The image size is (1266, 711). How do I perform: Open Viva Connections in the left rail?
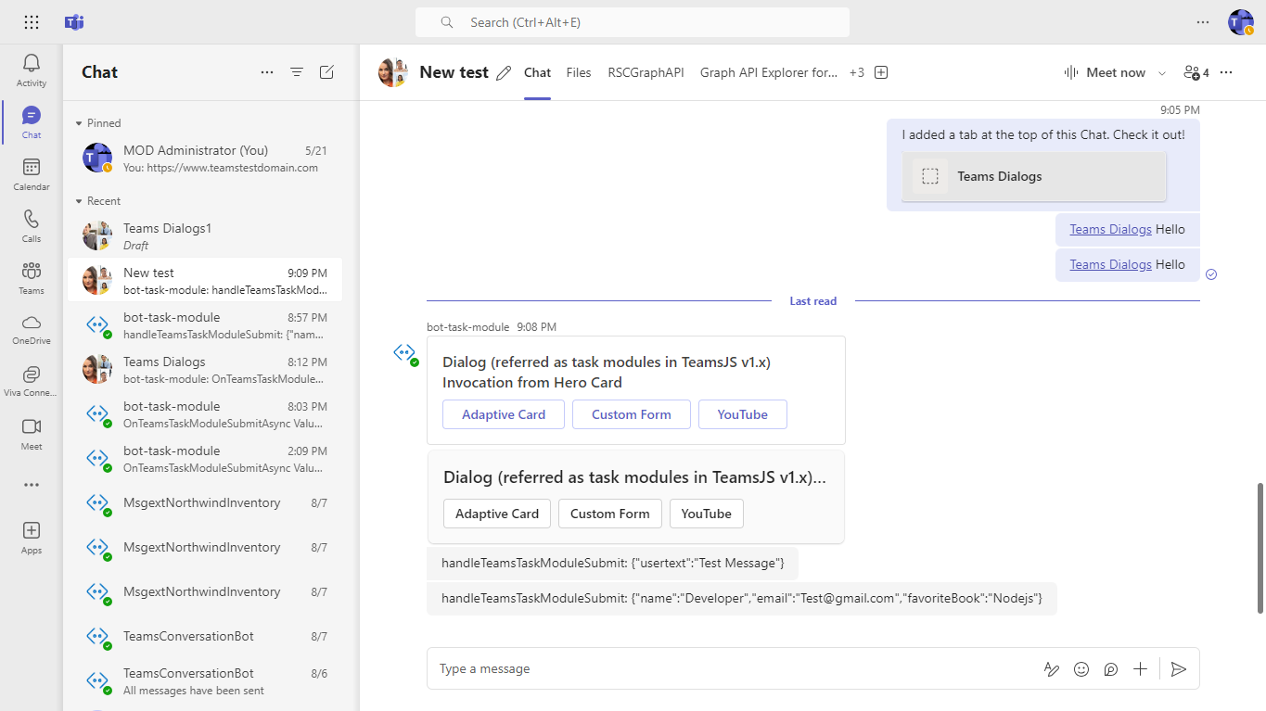32,381
